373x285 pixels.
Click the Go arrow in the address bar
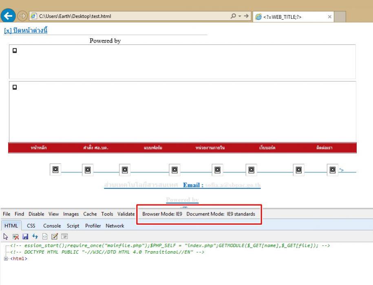(247, 16)
